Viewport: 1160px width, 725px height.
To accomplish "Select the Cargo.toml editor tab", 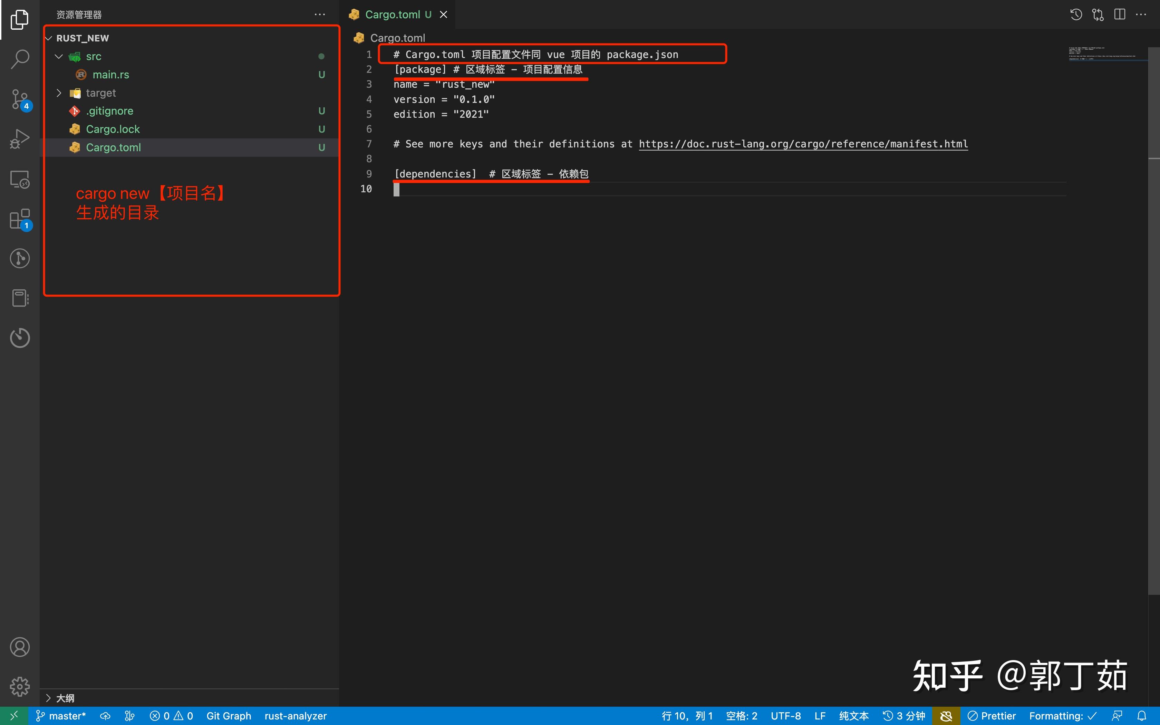I will point(392,14).
